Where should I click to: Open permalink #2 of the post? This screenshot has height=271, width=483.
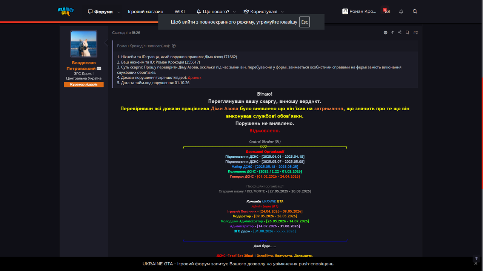click(415, 33)
